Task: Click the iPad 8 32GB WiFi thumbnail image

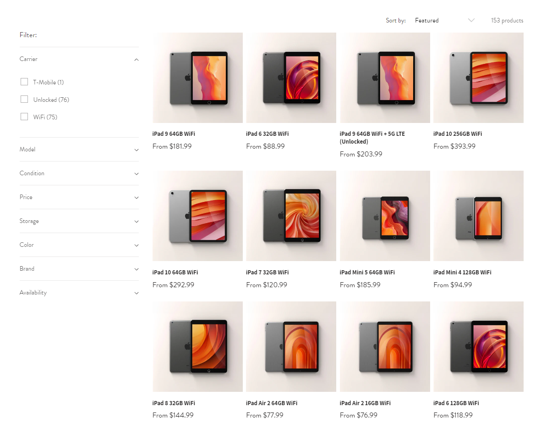Action: 197,346
